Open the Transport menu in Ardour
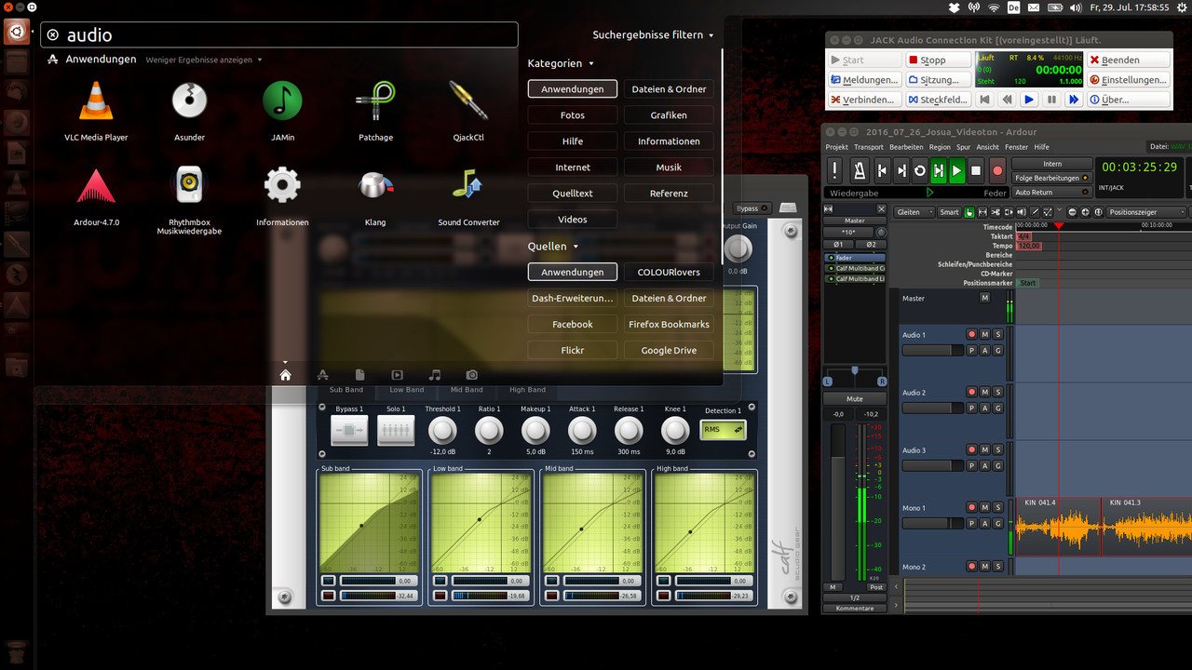The height and width of the screenshot is (670, 1192). 868,147
